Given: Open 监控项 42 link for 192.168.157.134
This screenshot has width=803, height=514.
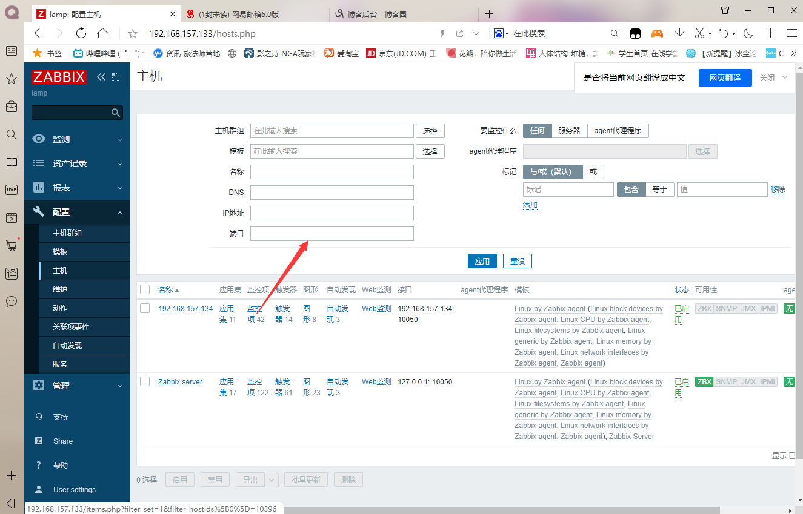Looking at the screenshot, I should pyautogui.click(x=256, y=314).
